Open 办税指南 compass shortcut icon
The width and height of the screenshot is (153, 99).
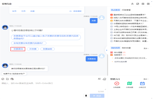click(117, 83)
